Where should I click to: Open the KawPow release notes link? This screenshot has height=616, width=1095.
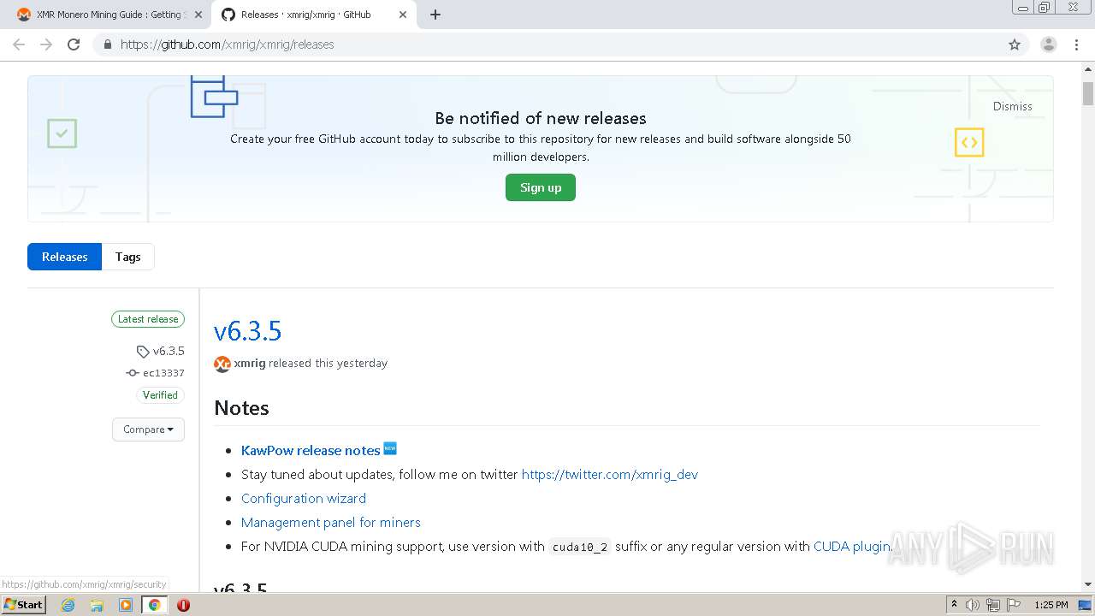(x=311, y=450)
